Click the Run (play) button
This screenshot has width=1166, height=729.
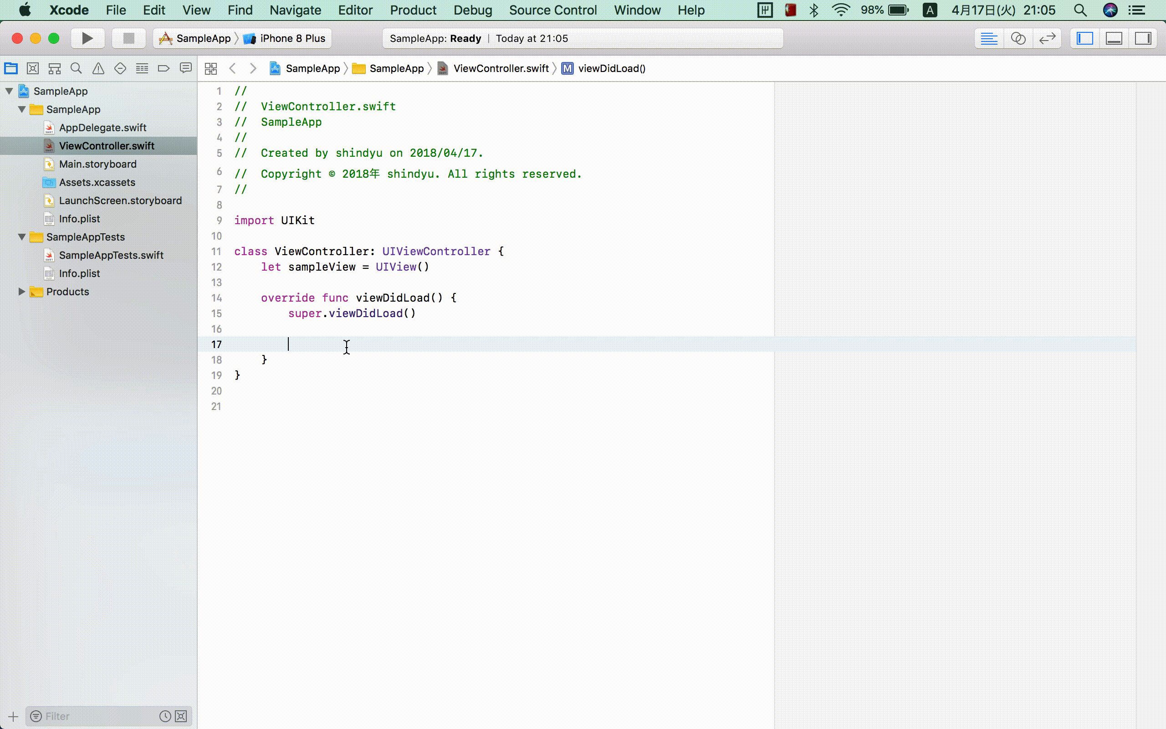point(87,38)
